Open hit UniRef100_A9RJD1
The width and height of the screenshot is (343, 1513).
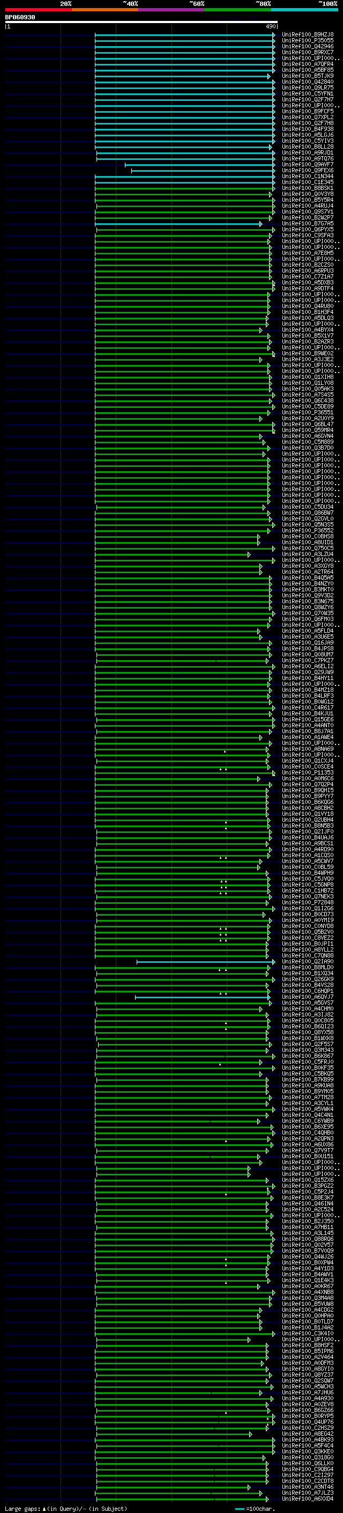click(x=308, y=153)
